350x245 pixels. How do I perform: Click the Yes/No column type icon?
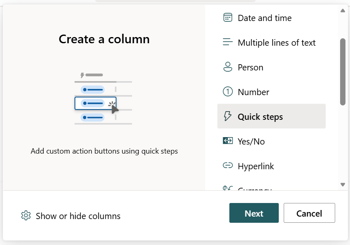click(x=228, y=141)
